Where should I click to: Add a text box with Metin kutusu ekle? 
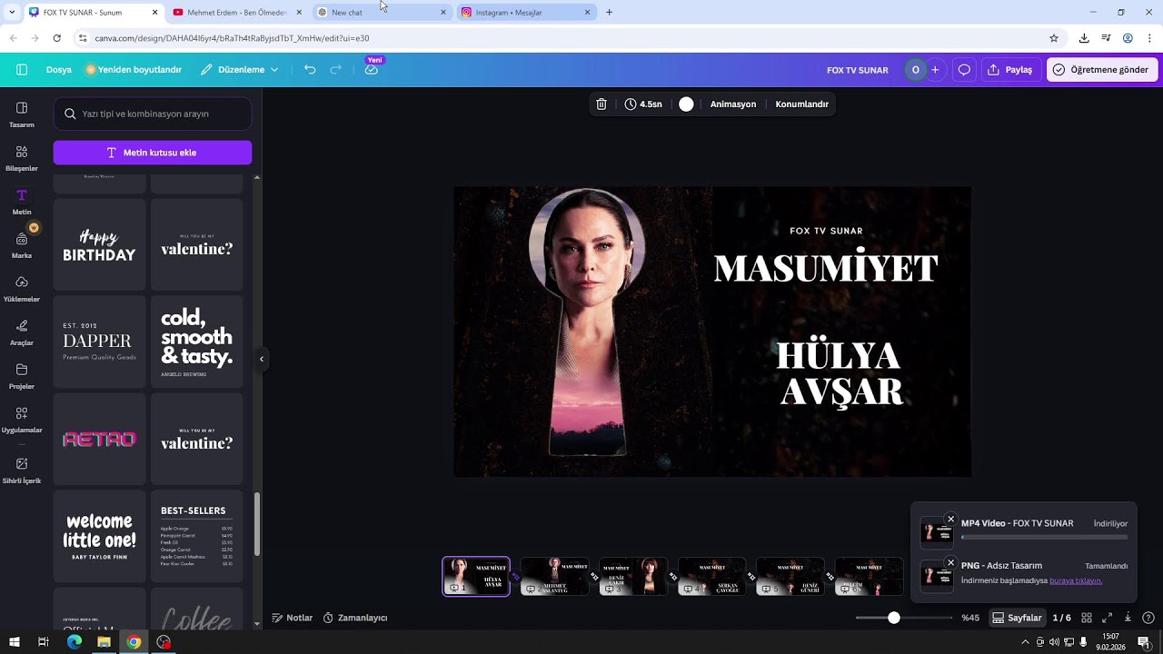[153, 153]
